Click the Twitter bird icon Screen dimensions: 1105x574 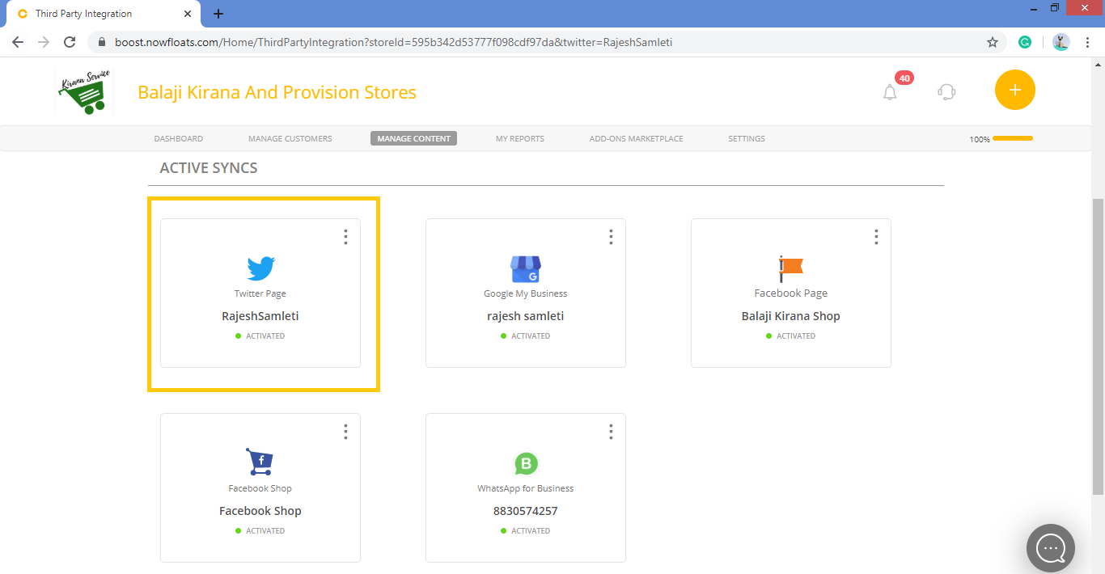260,268
